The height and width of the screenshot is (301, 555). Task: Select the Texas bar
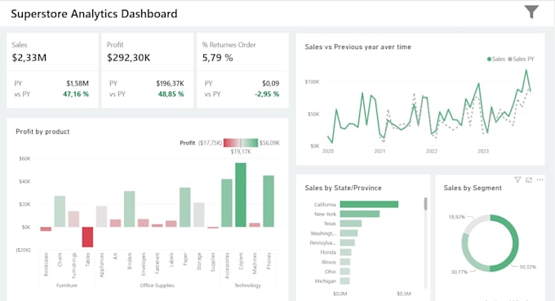[351, 224]
